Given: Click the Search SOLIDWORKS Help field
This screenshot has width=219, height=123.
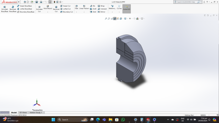Looking at the screenshot, I should [187, 2].
